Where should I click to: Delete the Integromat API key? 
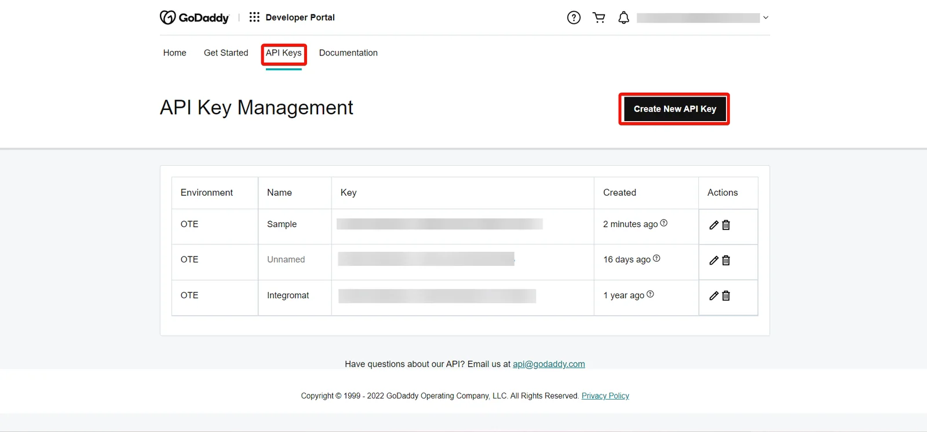point(726,296)
